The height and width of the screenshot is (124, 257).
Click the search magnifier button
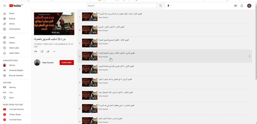pyautogui.click(x=160, y=6)
